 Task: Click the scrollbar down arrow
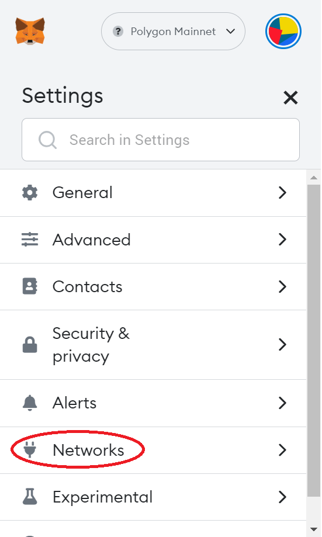pos(313,529)
